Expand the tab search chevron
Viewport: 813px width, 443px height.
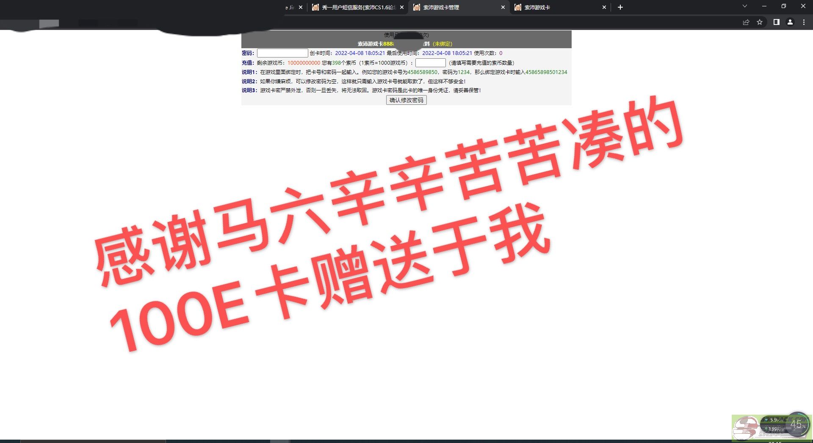(x=744, y=6)
